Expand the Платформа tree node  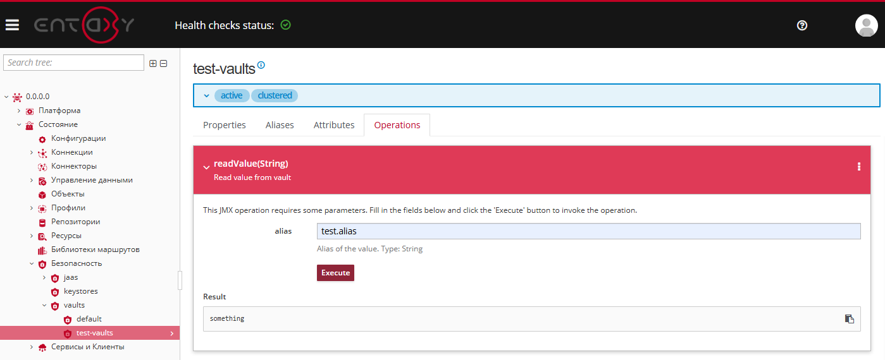pos(19,111)
